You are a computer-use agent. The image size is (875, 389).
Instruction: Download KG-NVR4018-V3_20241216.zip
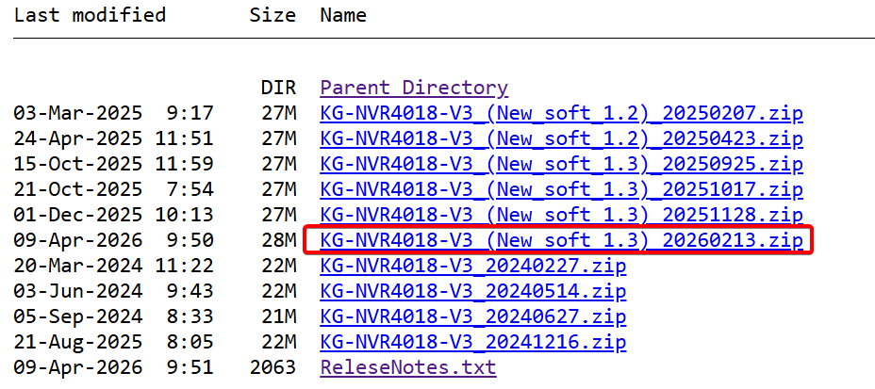pyautogui.click(x=473, y=342)
